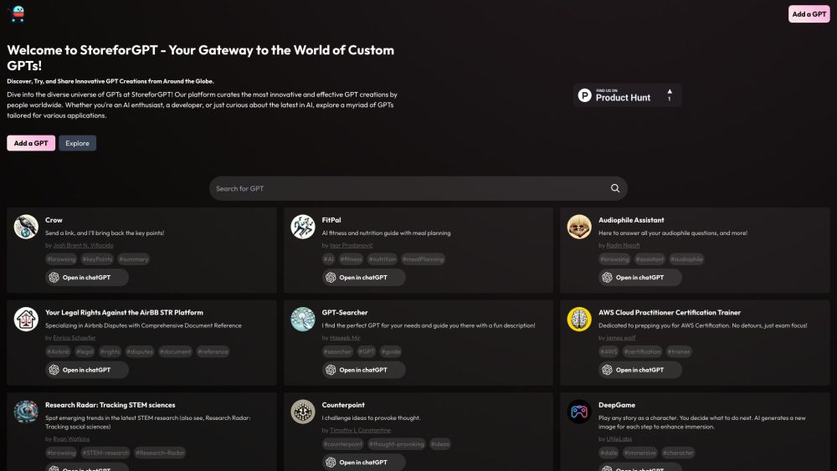This screenshot has width=837, height=471.
Task: Click the Audiophile Assistant avatar icon
Action: (579, 227)
